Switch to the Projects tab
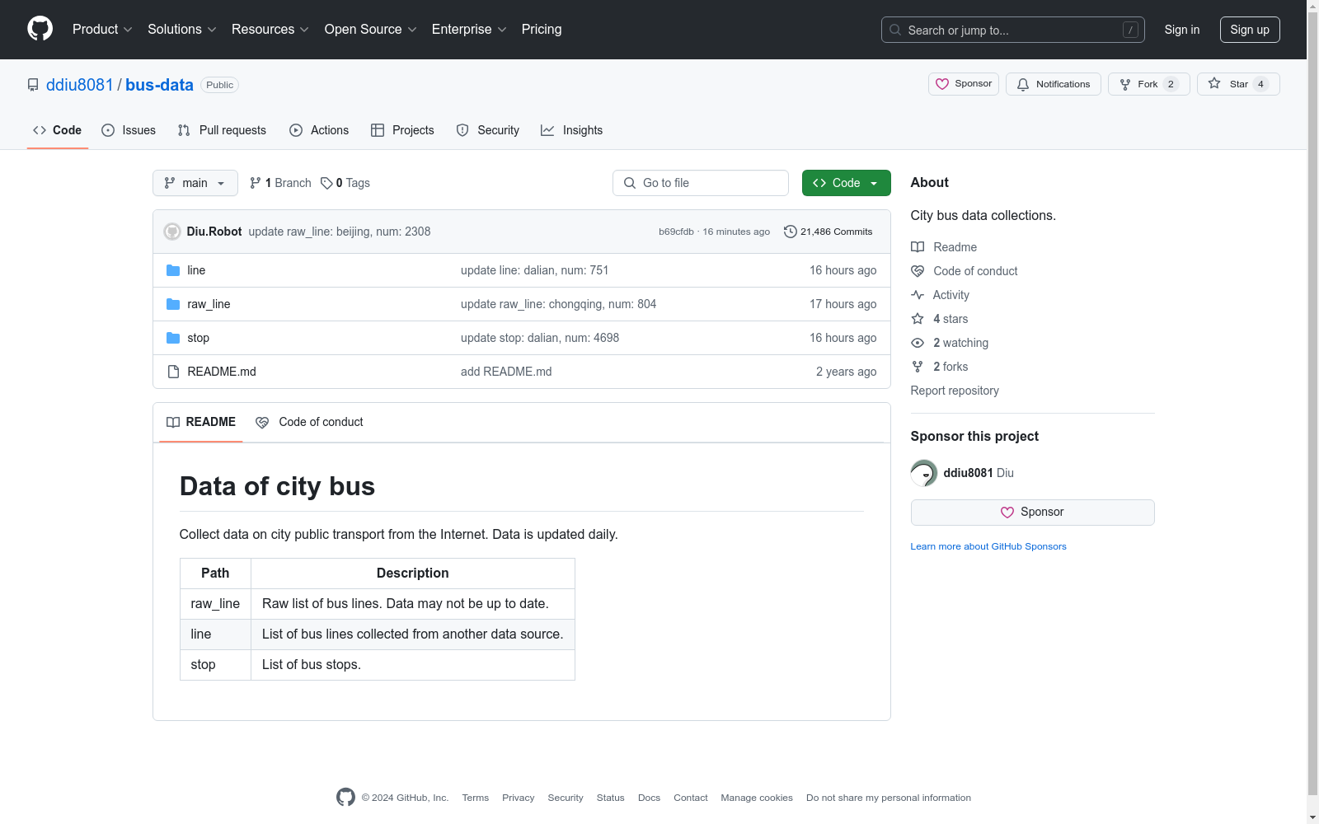 tap(402, 130)
